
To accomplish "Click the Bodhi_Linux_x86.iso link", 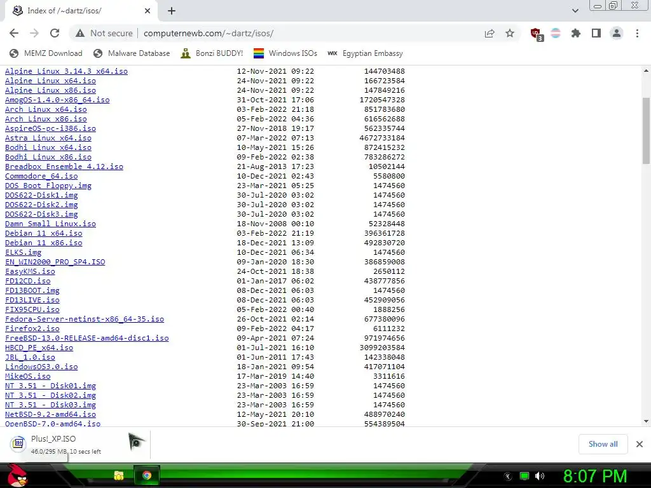I will coord(48,157).
